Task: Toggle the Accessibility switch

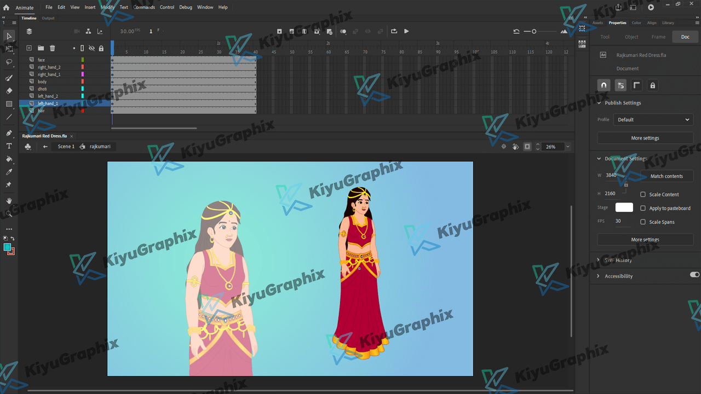Action: coord(694,275)
